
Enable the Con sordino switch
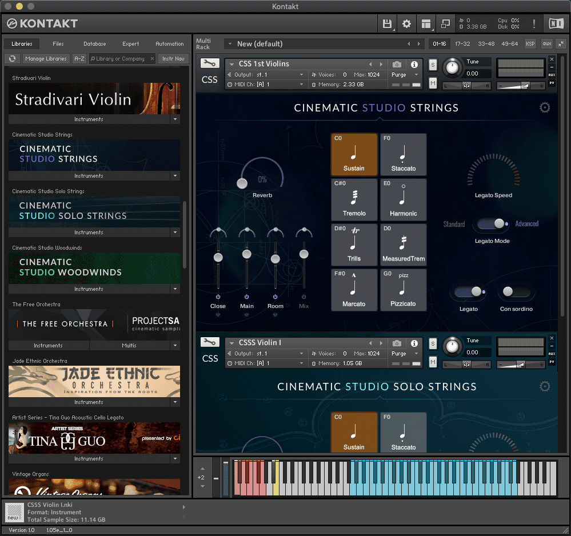click(515, 292)
